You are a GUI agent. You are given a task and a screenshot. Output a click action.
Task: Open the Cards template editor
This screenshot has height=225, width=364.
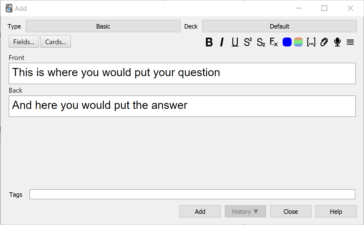pyautogui.click(x=55, y=41)
